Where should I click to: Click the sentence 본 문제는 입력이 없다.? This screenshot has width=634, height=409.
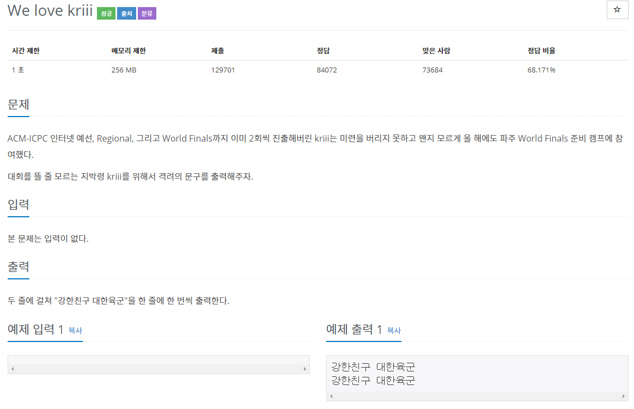point(48,239)
